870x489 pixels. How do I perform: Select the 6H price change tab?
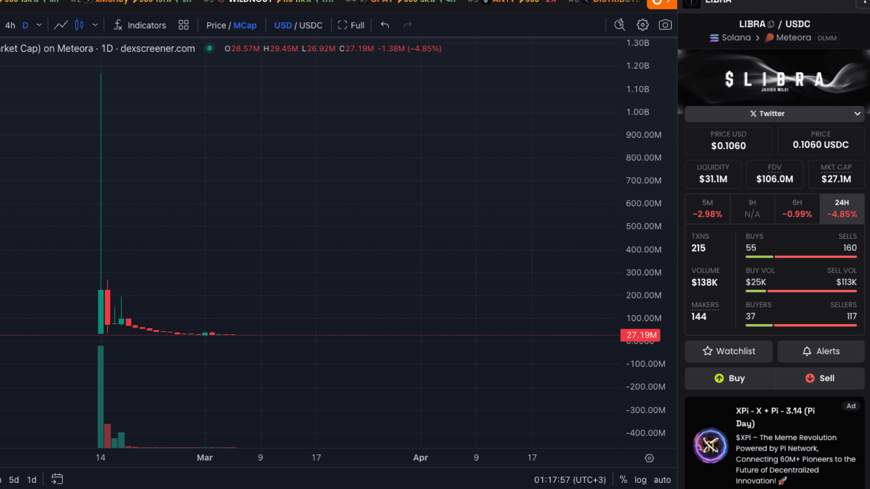797,209
